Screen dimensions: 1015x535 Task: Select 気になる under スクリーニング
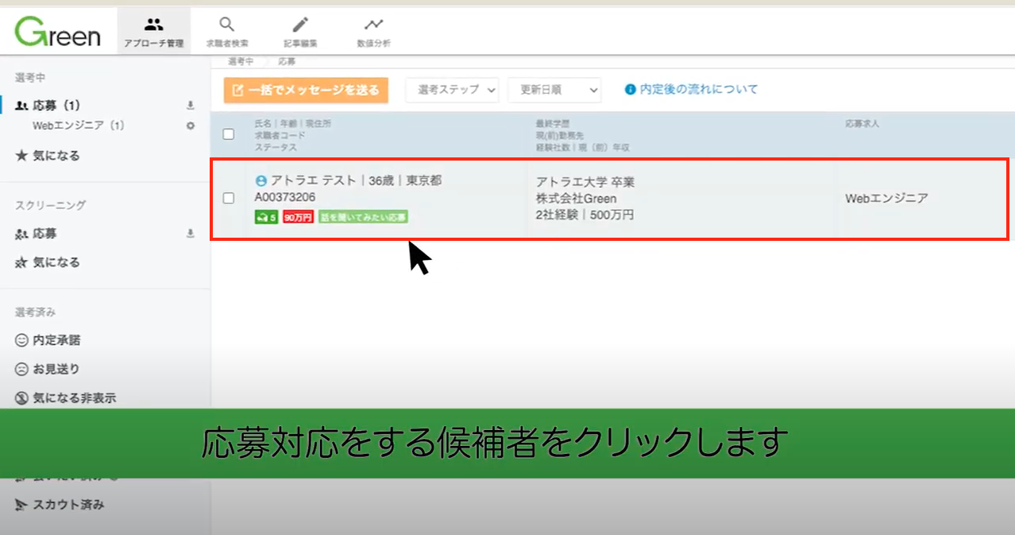pos(48,262)
